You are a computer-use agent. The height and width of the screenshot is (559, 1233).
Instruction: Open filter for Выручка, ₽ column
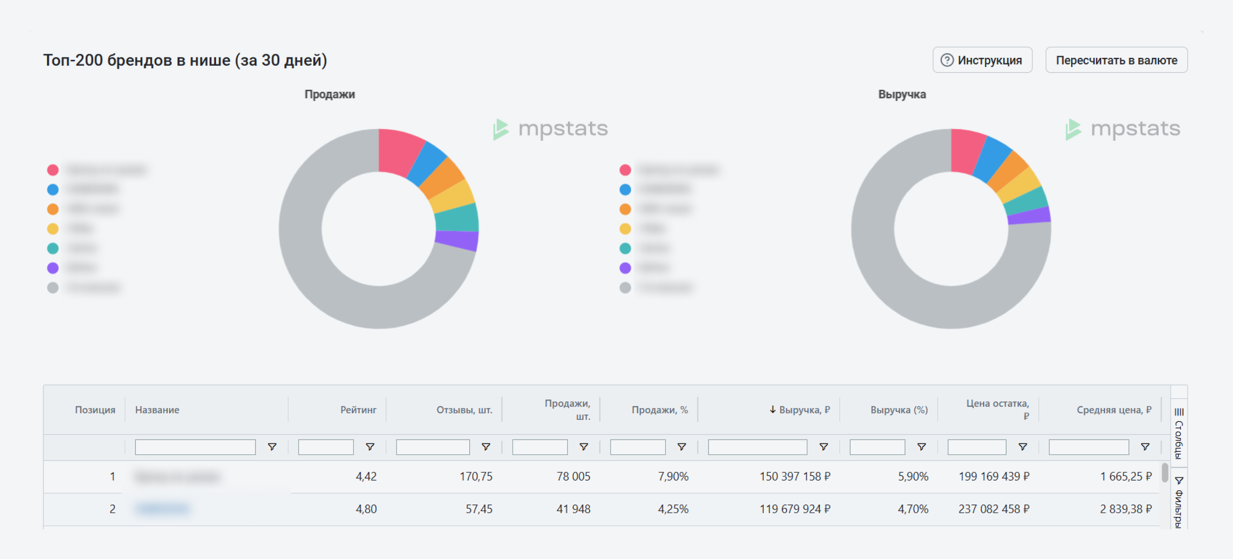[823, 447]
